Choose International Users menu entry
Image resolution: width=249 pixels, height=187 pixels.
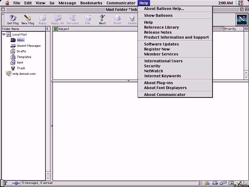(x=175, y=61)
